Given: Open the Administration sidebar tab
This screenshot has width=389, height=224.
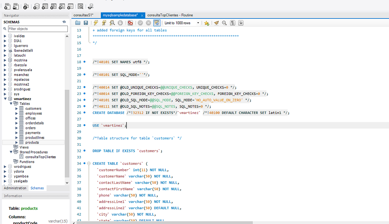Looking at the screenshot, I should click(x=15, y=188).
